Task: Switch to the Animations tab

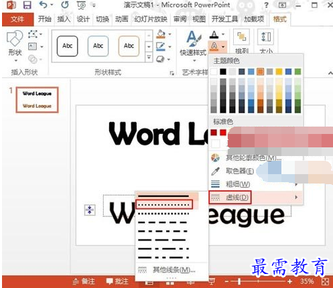Action: (x=121, y=19)
